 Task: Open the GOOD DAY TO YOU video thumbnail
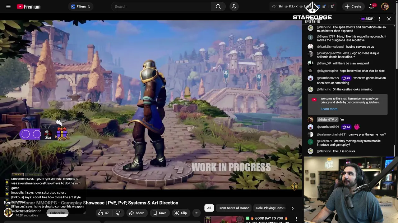224,220
